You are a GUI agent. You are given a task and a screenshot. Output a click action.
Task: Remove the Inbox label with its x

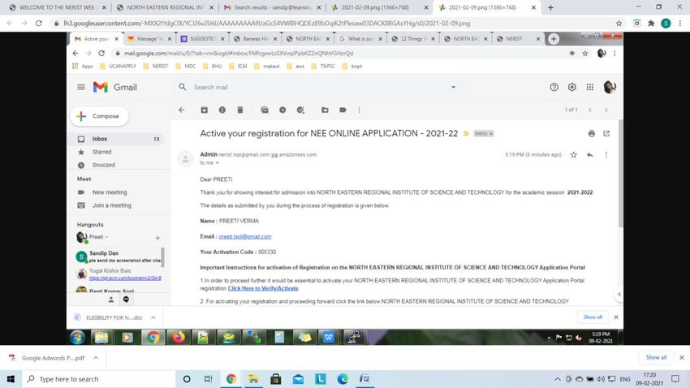(x=491, y=134)
